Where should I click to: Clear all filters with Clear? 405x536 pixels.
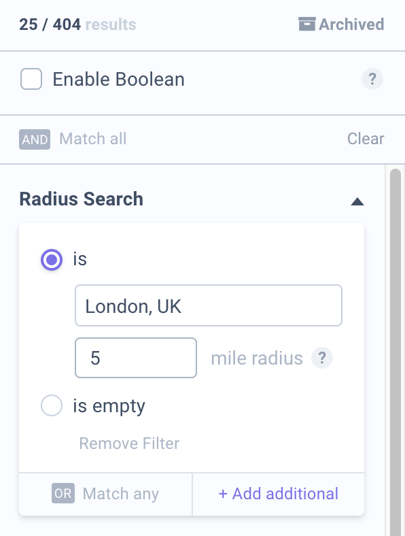[366, 139]
